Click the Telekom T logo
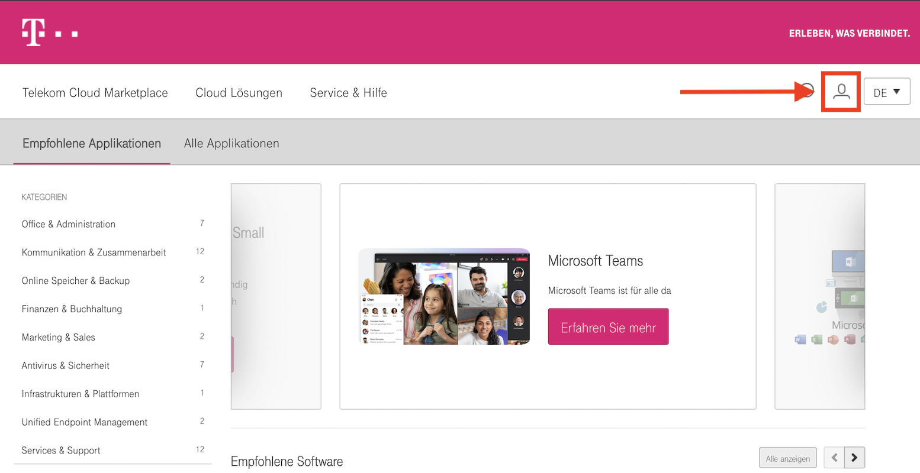The height and width of the screenshot is (473, 920). [34, 33]
